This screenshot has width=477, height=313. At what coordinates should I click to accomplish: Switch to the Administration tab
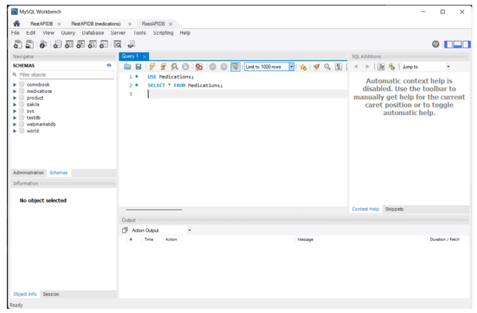28,173
